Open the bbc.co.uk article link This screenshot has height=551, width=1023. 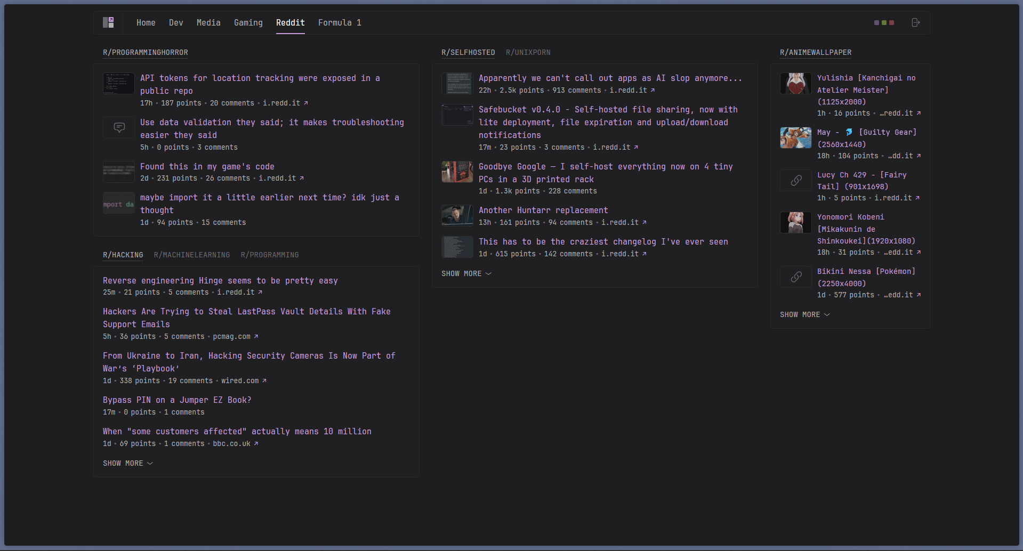click(231, 443)
